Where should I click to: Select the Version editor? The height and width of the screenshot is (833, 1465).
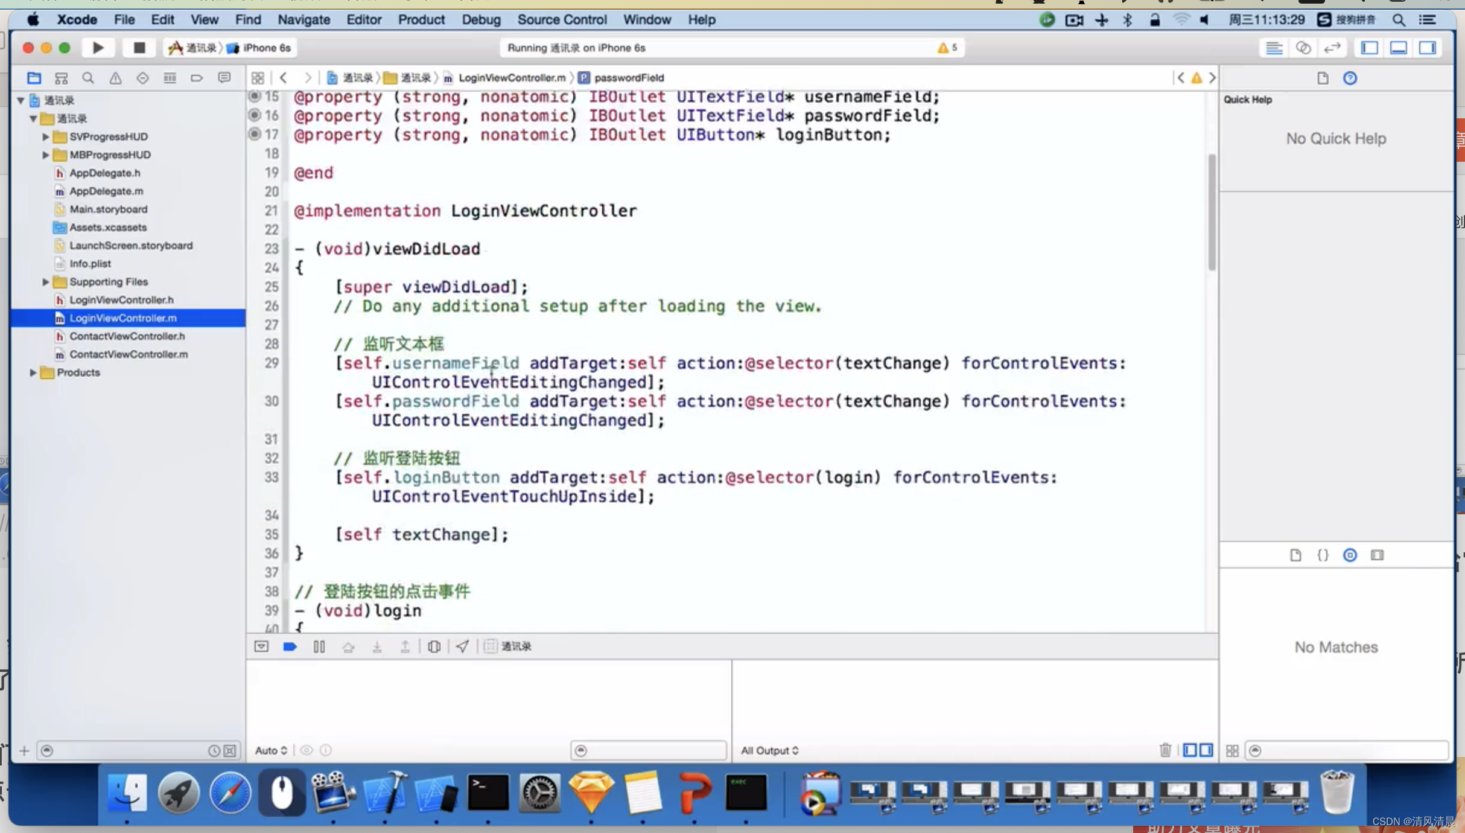coord(1332,48)
